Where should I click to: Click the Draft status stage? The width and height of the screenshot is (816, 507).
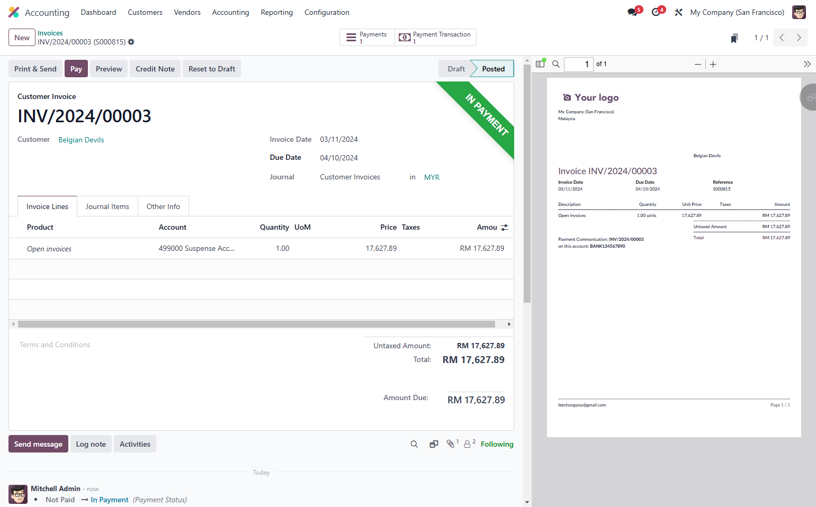click(x=456, y=69)
